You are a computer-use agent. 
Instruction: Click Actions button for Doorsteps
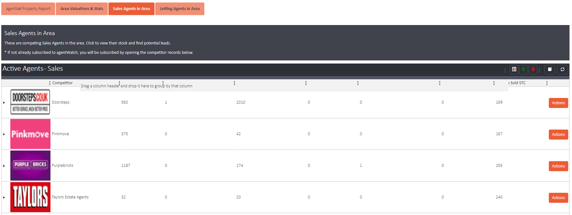[558, 103]
